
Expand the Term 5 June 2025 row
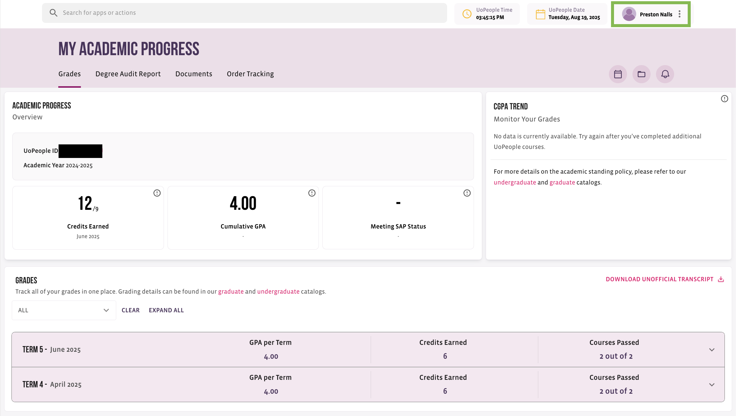click(368, 350)
